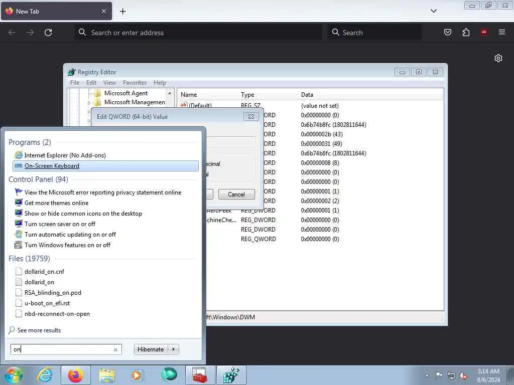Open a new Firefox tab
This screenshot has height=385, width=514.
click(x=122, y=12)
